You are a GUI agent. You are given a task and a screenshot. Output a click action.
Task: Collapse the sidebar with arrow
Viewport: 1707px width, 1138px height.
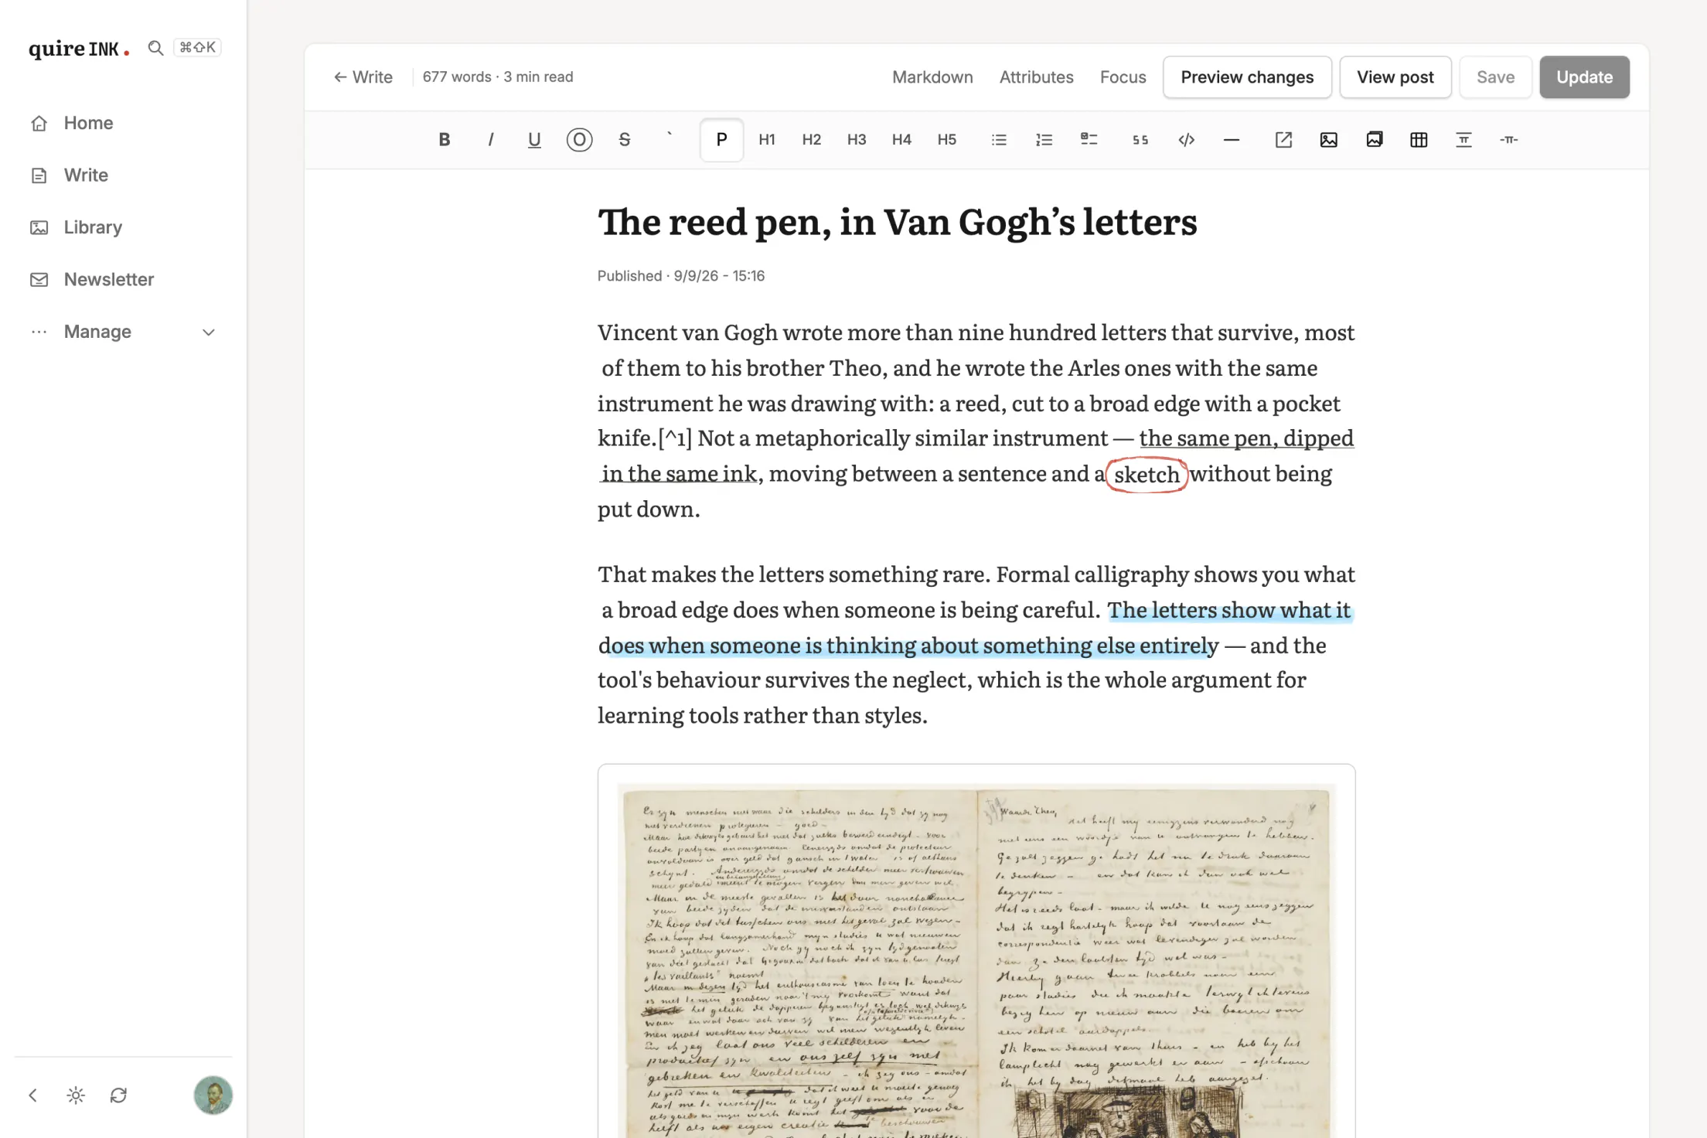coord(33,1095)
